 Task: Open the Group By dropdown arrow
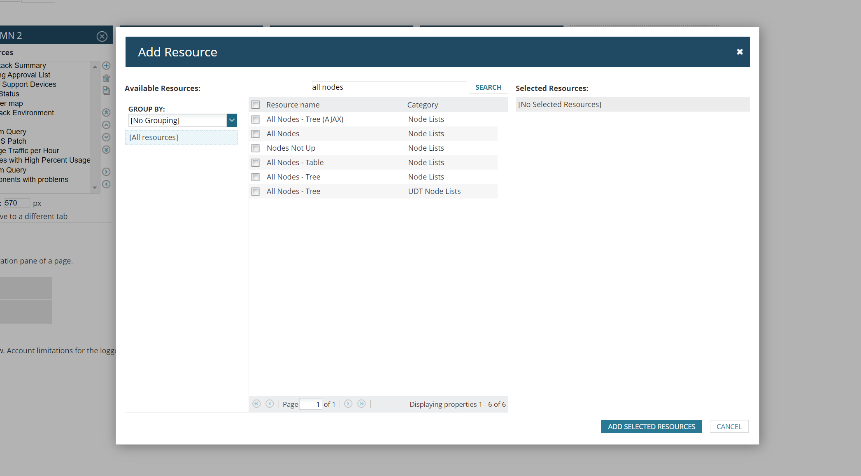(232, 120)
